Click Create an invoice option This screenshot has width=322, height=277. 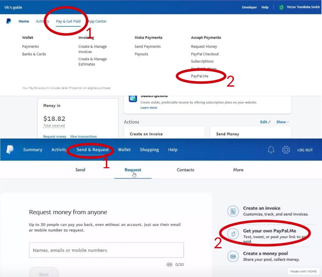[268, 211]
